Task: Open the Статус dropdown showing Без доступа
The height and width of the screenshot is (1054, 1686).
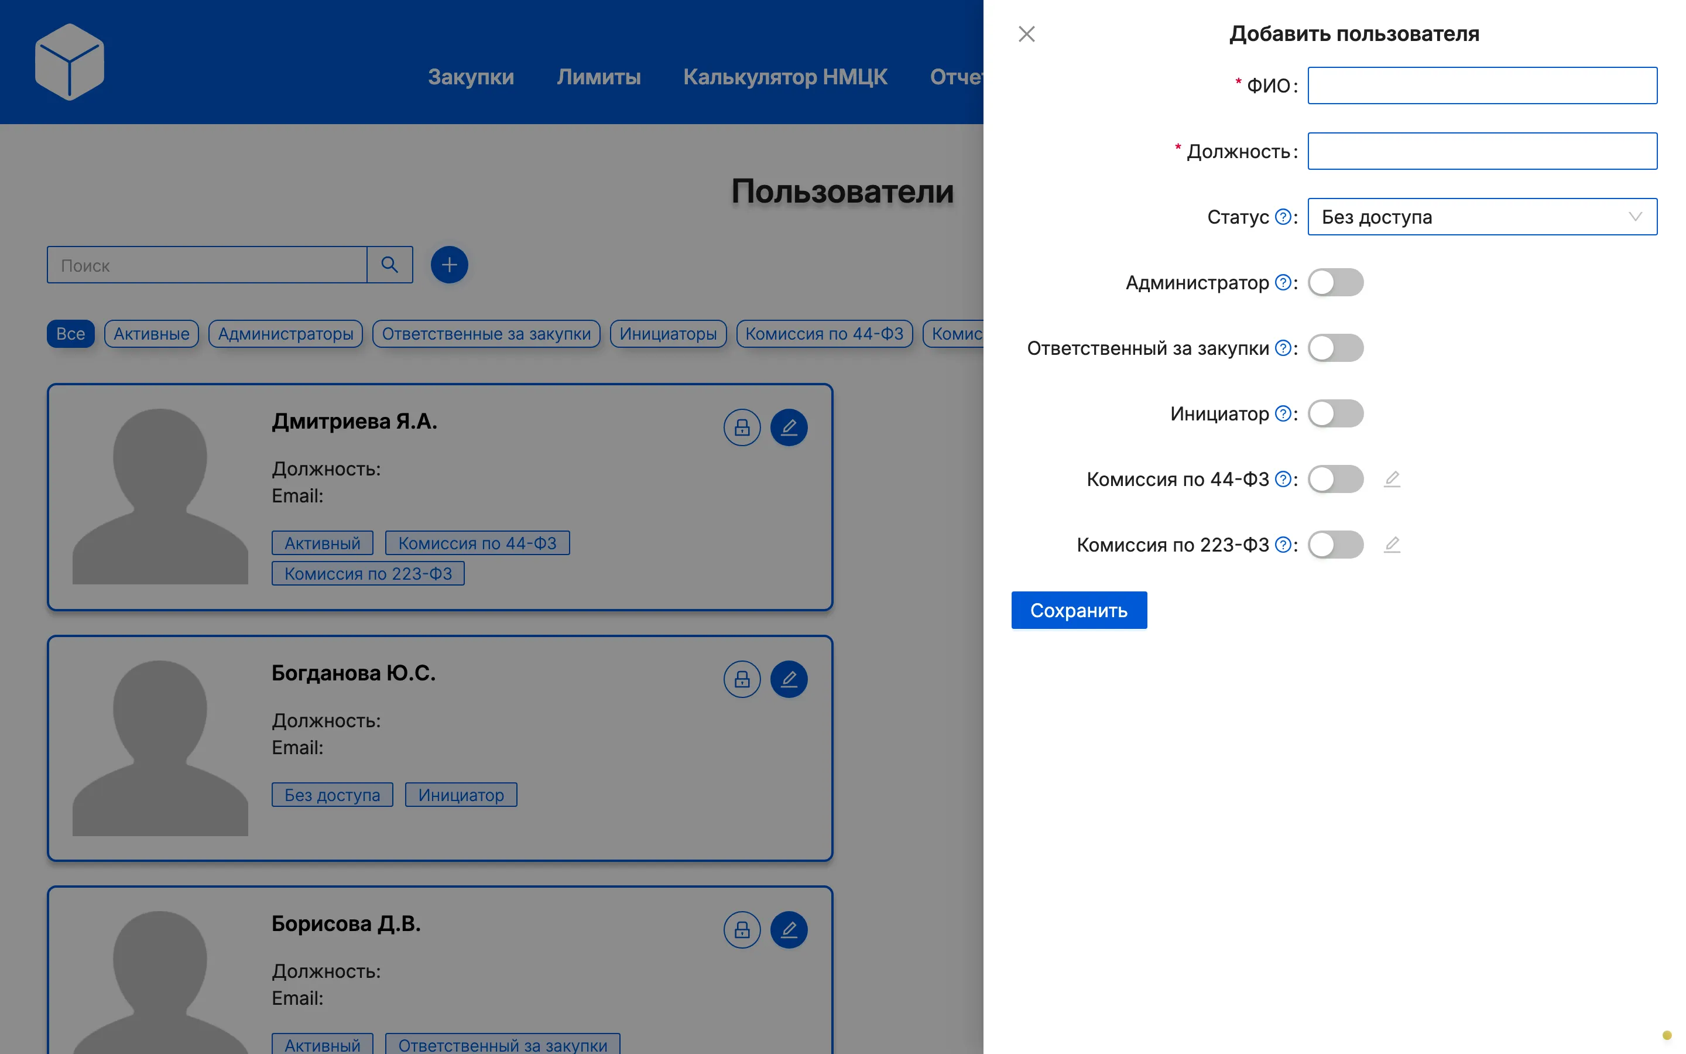Action: click(1482, 217)
